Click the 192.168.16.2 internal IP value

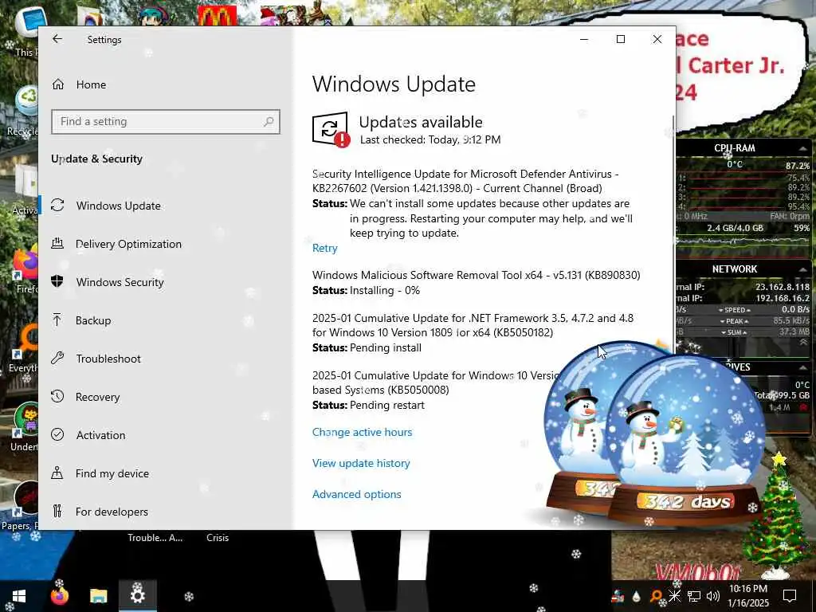(783, 298)
